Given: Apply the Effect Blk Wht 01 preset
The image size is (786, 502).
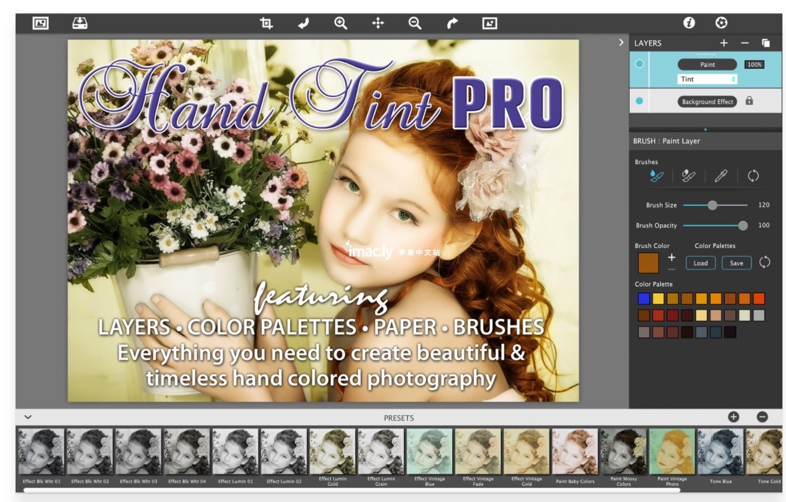Looking at the screenshot, I should point(41,456).
